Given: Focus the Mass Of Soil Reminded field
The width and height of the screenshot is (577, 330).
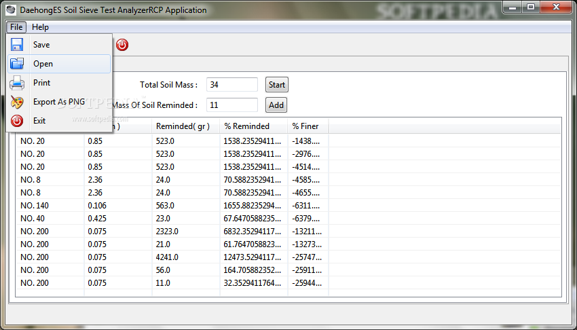Looking at the screenshot, I should point(232,105).
